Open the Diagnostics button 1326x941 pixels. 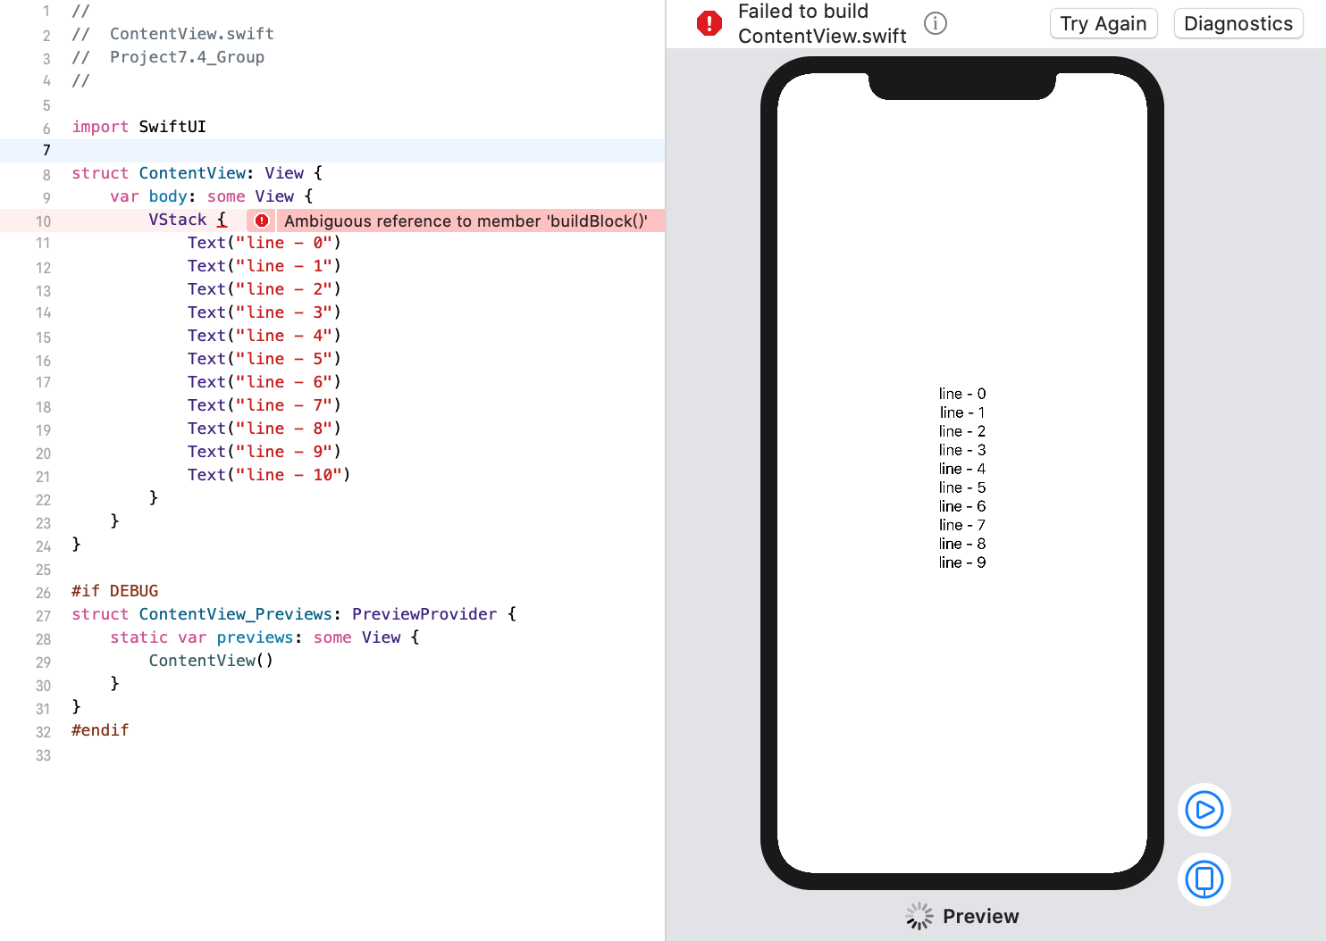1238,23
